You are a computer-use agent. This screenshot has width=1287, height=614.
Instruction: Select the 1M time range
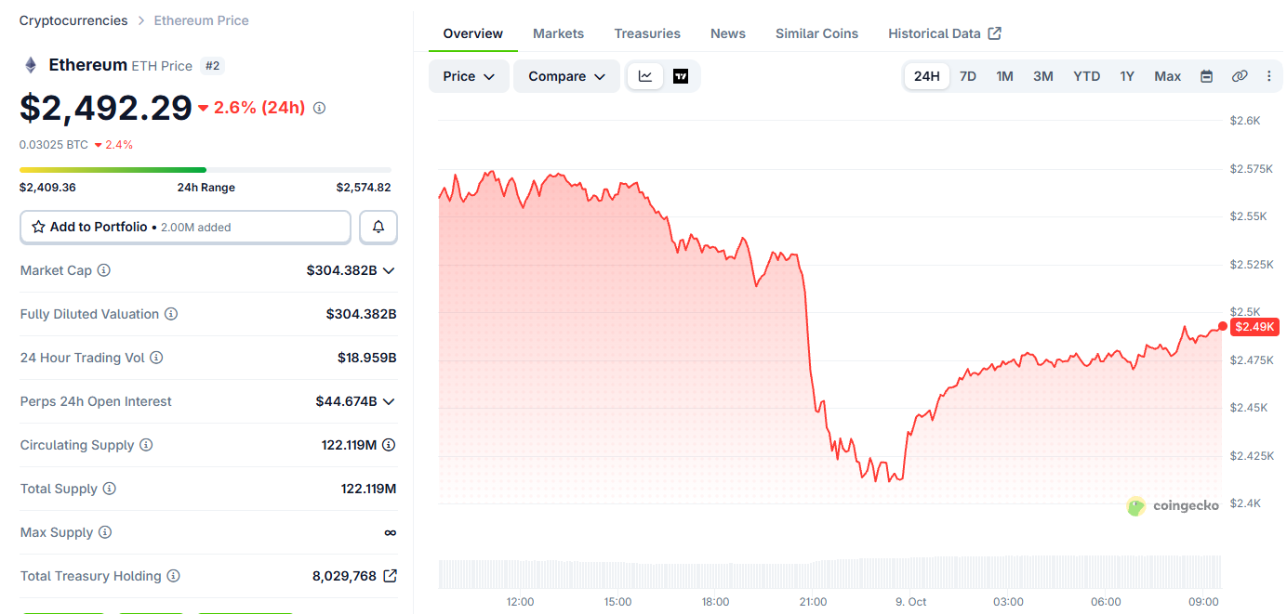1004,76
